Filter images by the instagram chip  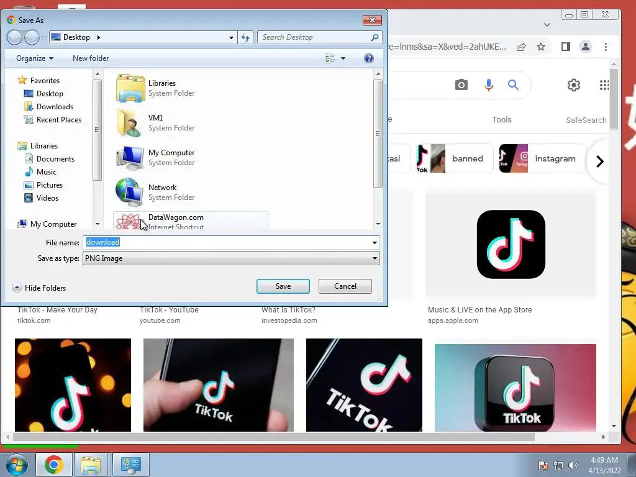pos(542,158)
